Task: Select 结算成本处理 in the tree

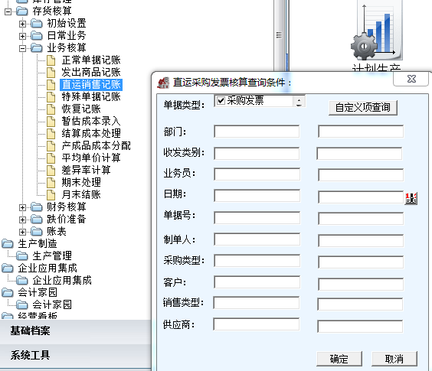Action: point(91,133)
